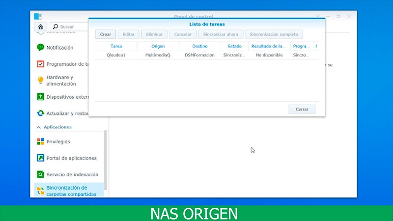393x221 pixels.
Task: Open Privilegios settings
Action: tap(58, 141)
